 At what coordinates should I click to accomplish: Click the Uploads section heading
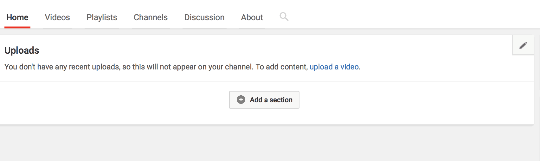click(22, 51)
